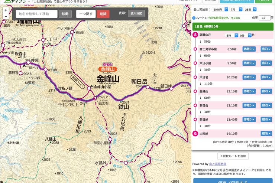275x183 pixels.
Task: Open 宿泊 dropdown for 朝日岳
Action: [266, 105]
